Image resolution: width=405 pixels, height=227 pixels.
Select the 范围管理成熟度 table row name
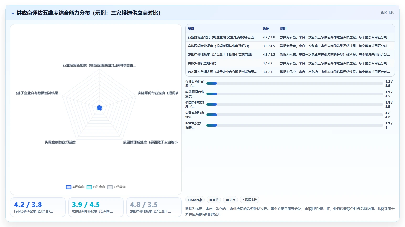(220, 55)
